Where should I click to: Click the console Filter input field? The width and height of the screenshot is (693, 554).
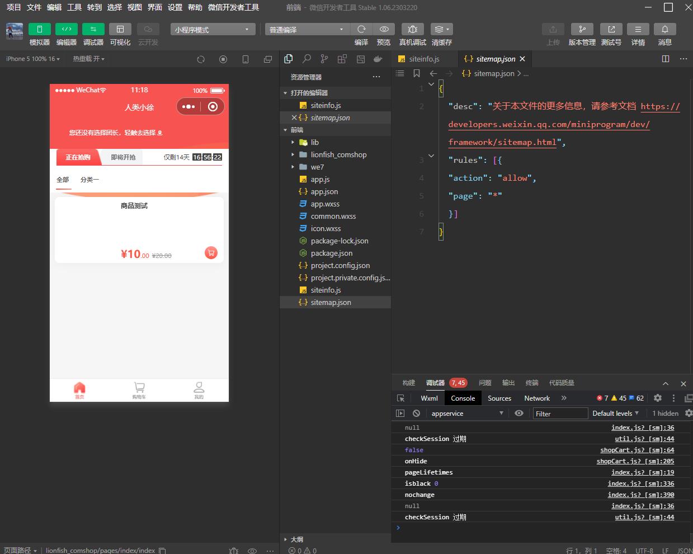560,414
